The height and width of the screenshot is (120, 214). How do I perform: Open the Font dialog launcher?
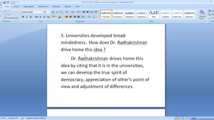tap(62, 21)
